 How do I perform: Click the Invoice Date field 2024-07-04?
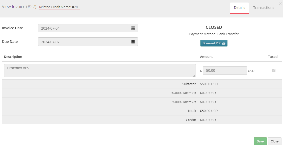tap(83, 28)
